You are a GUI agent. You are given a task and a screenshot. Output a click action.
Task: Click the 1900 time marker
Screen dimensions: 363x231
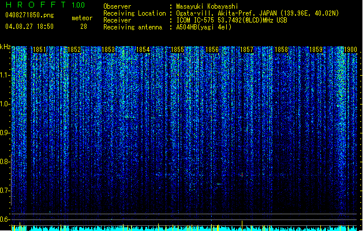(350, 50)
